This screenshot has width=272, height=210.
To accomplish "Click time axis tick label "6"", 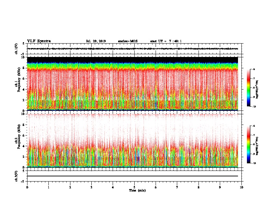I will 156,187.
